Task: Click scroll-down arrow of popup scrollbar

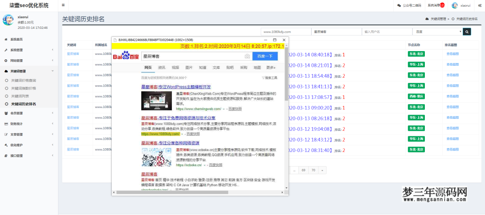Action: tap(287, 188)
